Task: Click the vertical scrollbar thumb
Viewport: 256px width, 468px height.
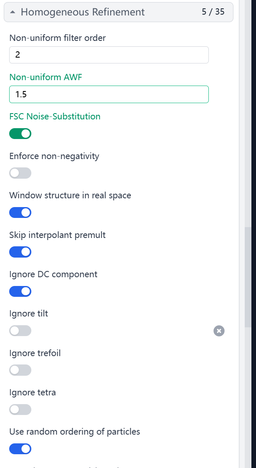Action: [x=248, y=277]
